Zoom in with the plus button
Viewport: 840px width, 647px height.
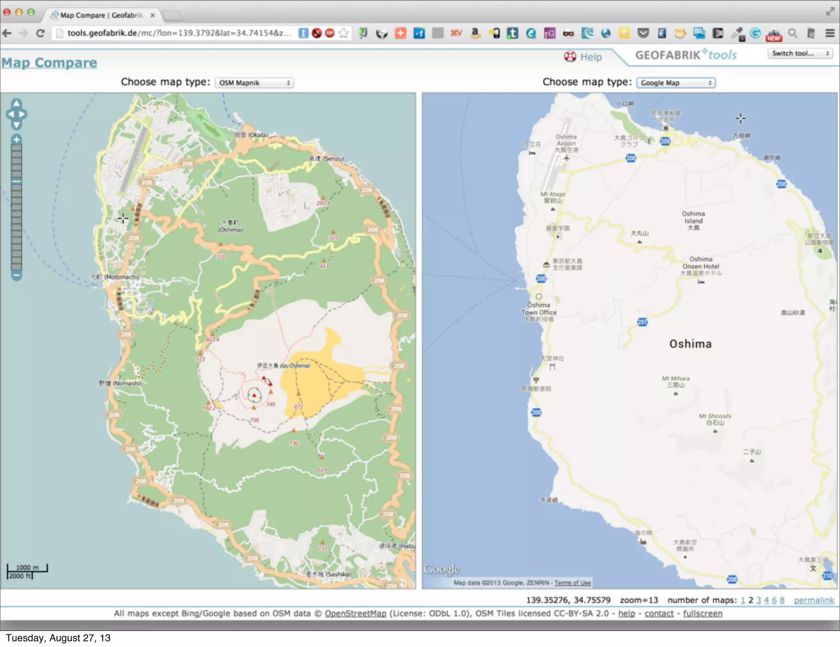pos(16,140)
